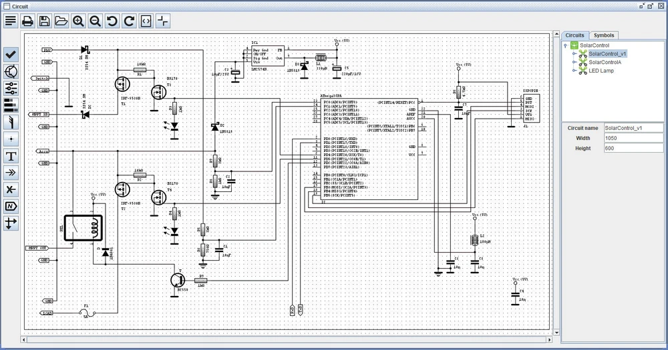The width and height of the screenshot is (668, 350).
Task: Undo the last edit
Action: (112, 21)
